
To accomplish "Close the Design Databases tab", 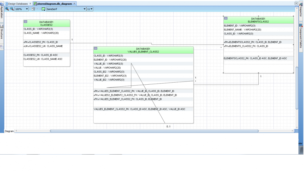I will [x=30, y=4].
